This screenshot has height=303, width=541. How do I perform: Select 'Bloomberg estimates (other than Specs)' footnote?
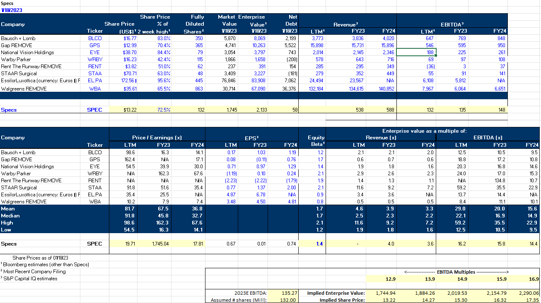point(45,264)
